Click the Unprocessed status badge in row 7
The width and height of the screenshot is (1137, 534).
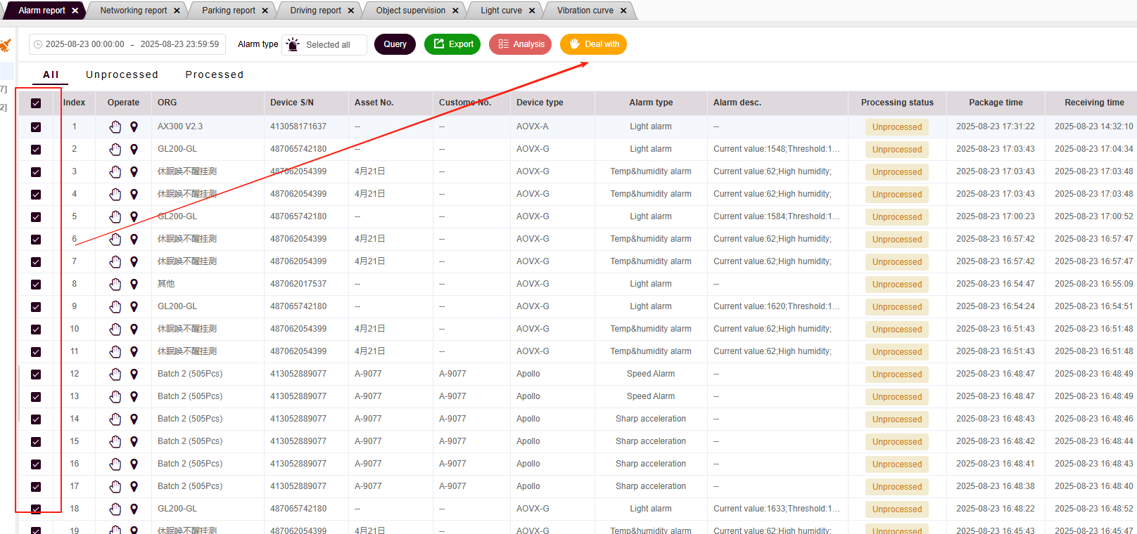click(x=896, y=262)
